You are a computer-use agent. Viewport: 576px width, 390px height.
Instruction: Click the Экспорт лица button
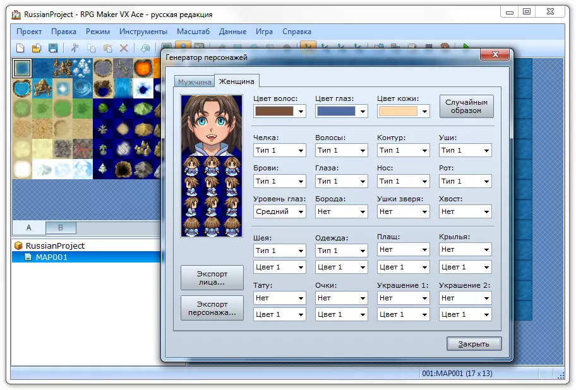point(212,278)
